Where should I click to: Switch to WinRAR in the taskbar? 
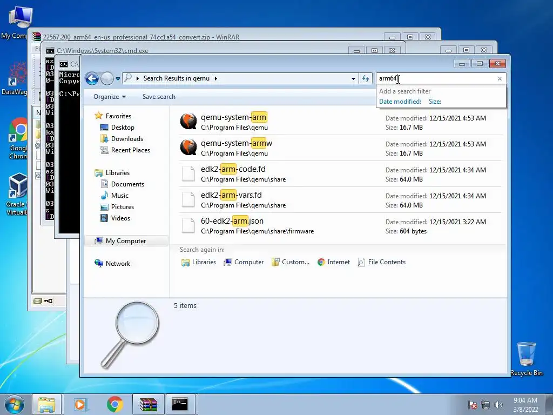[x=149, y=404]
